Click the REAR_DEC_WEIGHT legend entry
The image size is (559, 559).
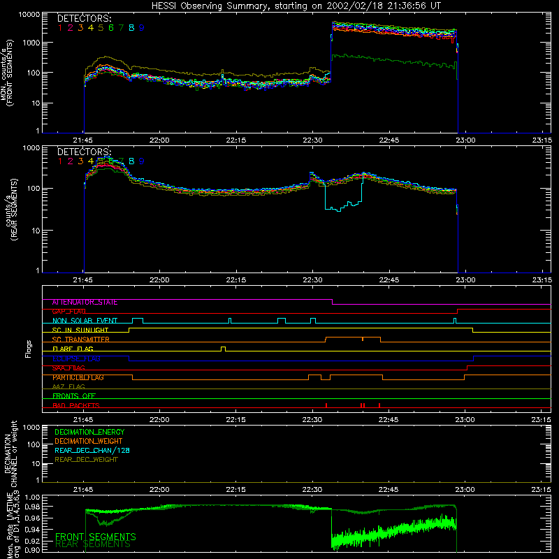tap(86, 460)
